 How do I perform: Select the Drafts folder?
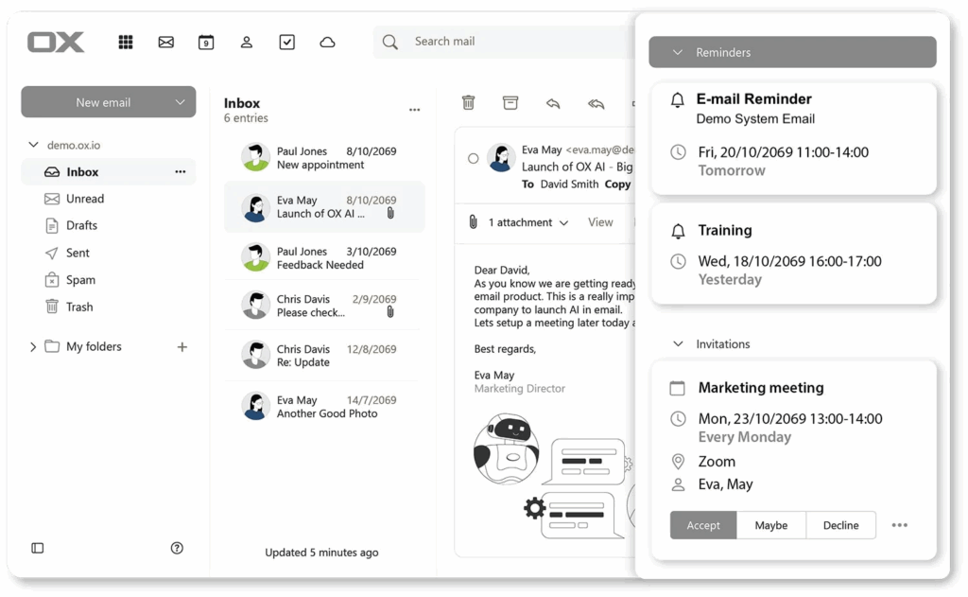81,225
